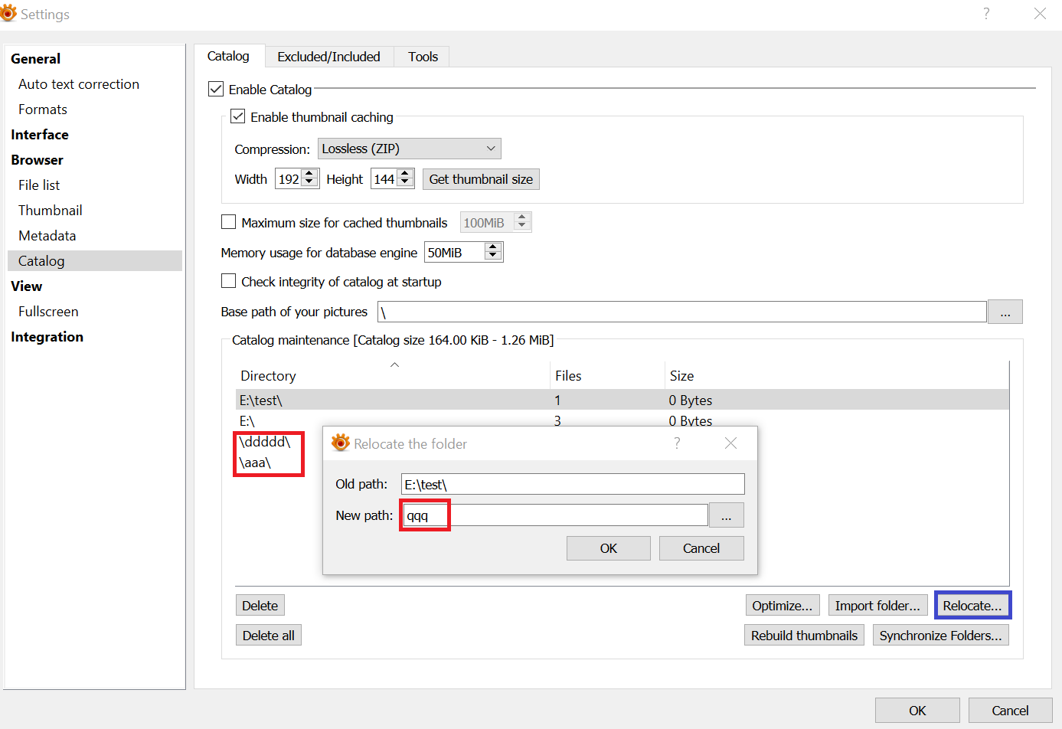Viewport: 1062px width, 729px height.
Task: Open the Tools tab
Action: (x=423, y=57)
